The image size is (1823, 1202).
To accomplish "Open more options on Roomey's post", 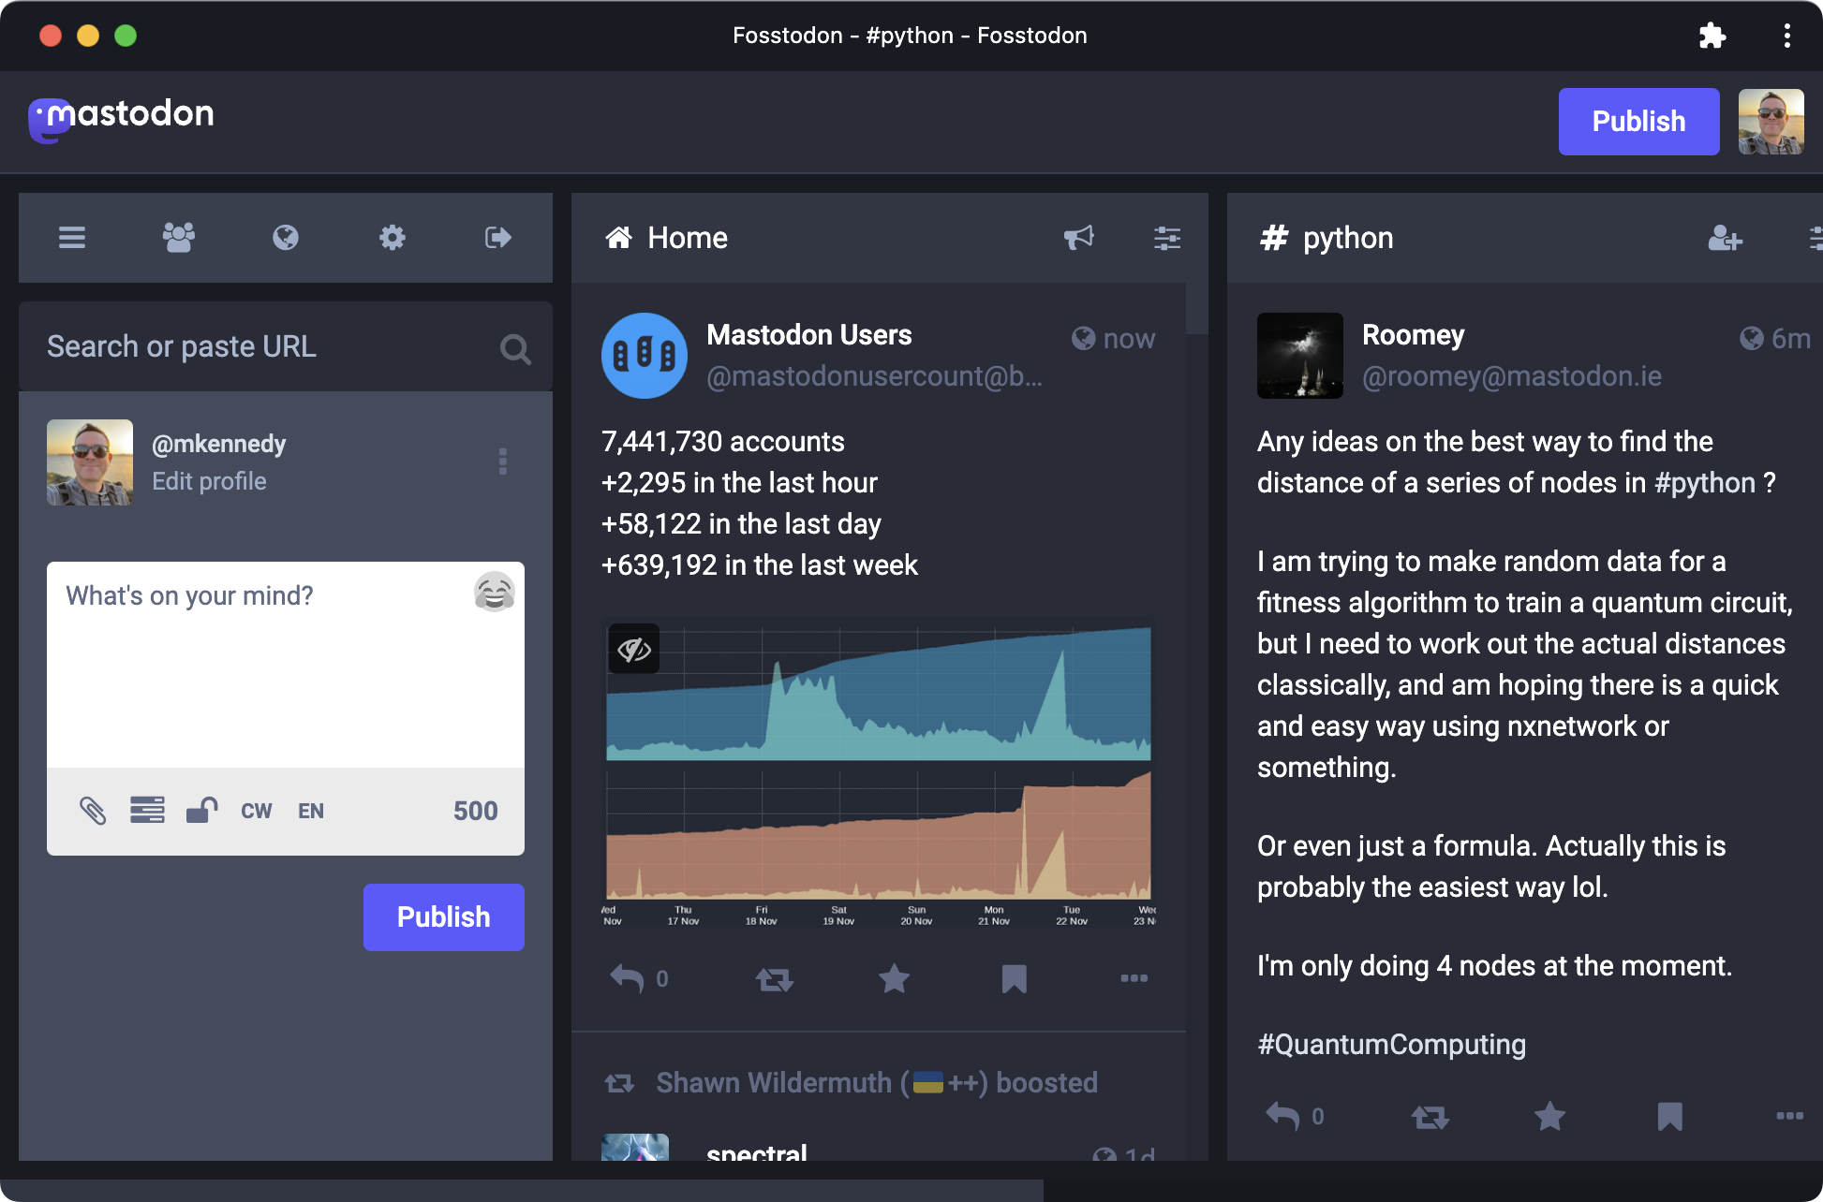I will (x=1790, y=1115).
